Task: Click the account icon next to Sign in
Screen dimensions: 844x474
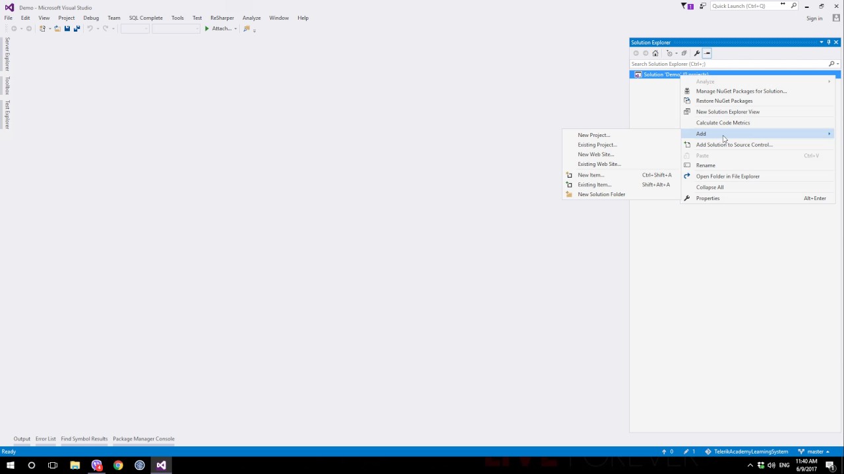Action: tap(836, 18)
